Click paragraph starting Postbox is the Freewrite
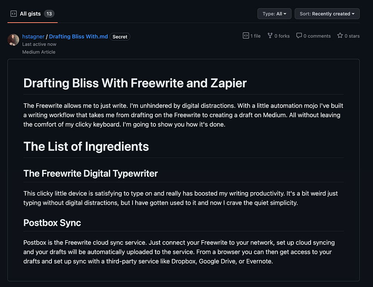373x287 pixels. 179,252
